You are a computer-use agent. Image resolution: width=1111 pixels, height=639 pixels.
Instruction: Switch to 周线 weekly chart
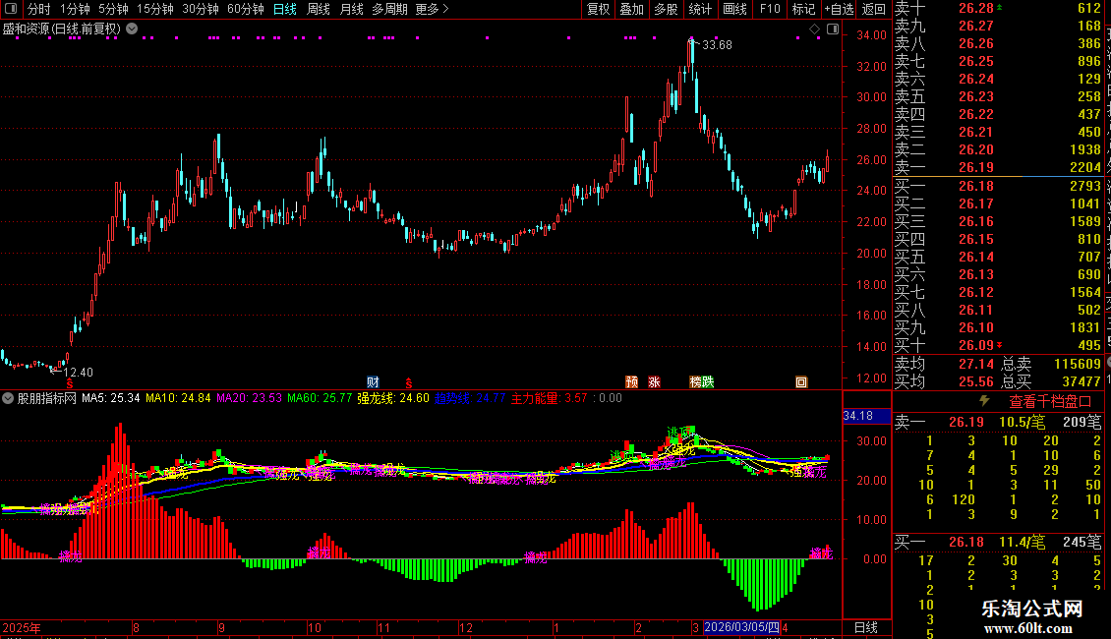click(319, 9)
